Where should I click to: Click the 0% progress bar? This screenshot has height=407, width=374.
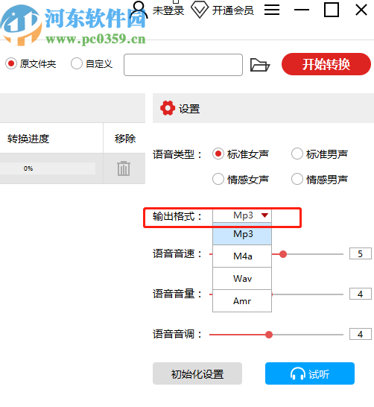click(48, 168)
